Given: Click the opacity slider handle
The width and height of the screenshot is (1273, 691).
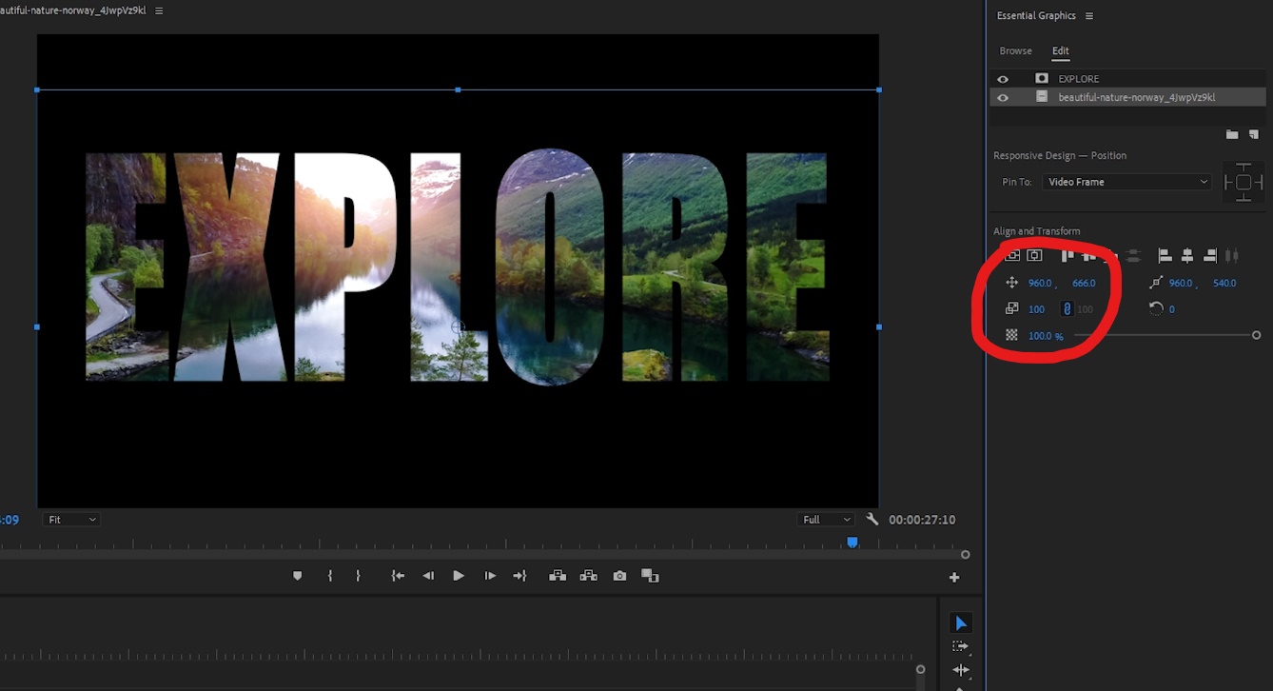Looking at the screenshot, I should (x=1256, y=335).
